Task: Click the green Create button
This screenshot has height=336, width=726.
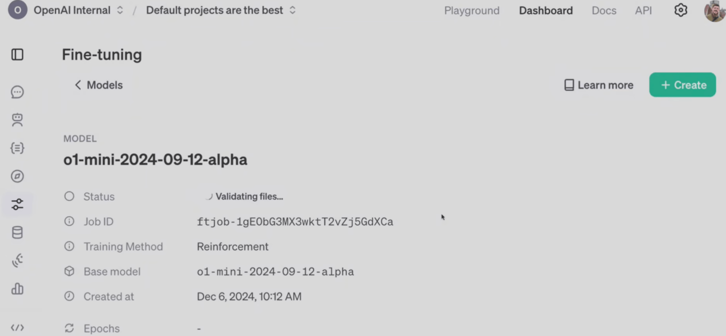Action: pyautogui.click(x=682, y=85)
